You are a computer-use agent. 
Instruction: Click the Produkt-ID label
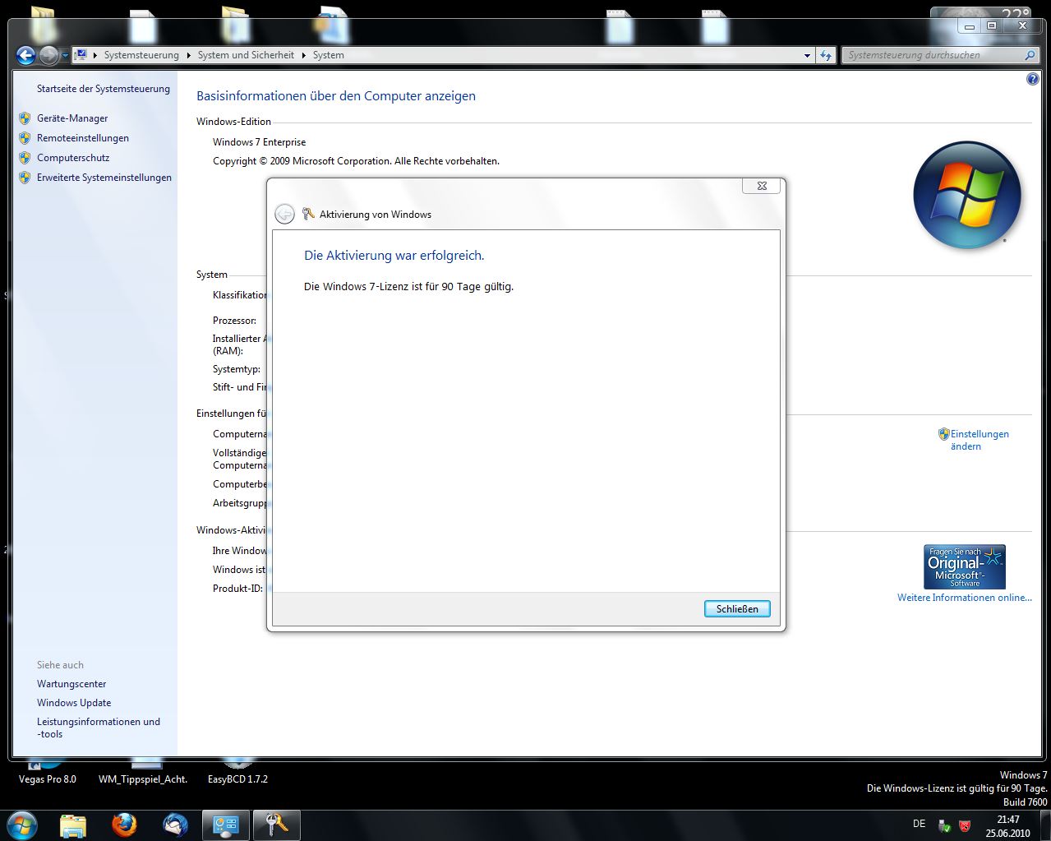coord(237,589)
